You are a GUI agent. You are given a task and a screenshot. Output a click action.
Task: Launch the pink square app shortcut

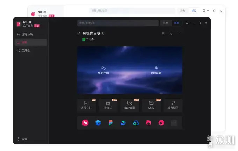click(85, 123)
